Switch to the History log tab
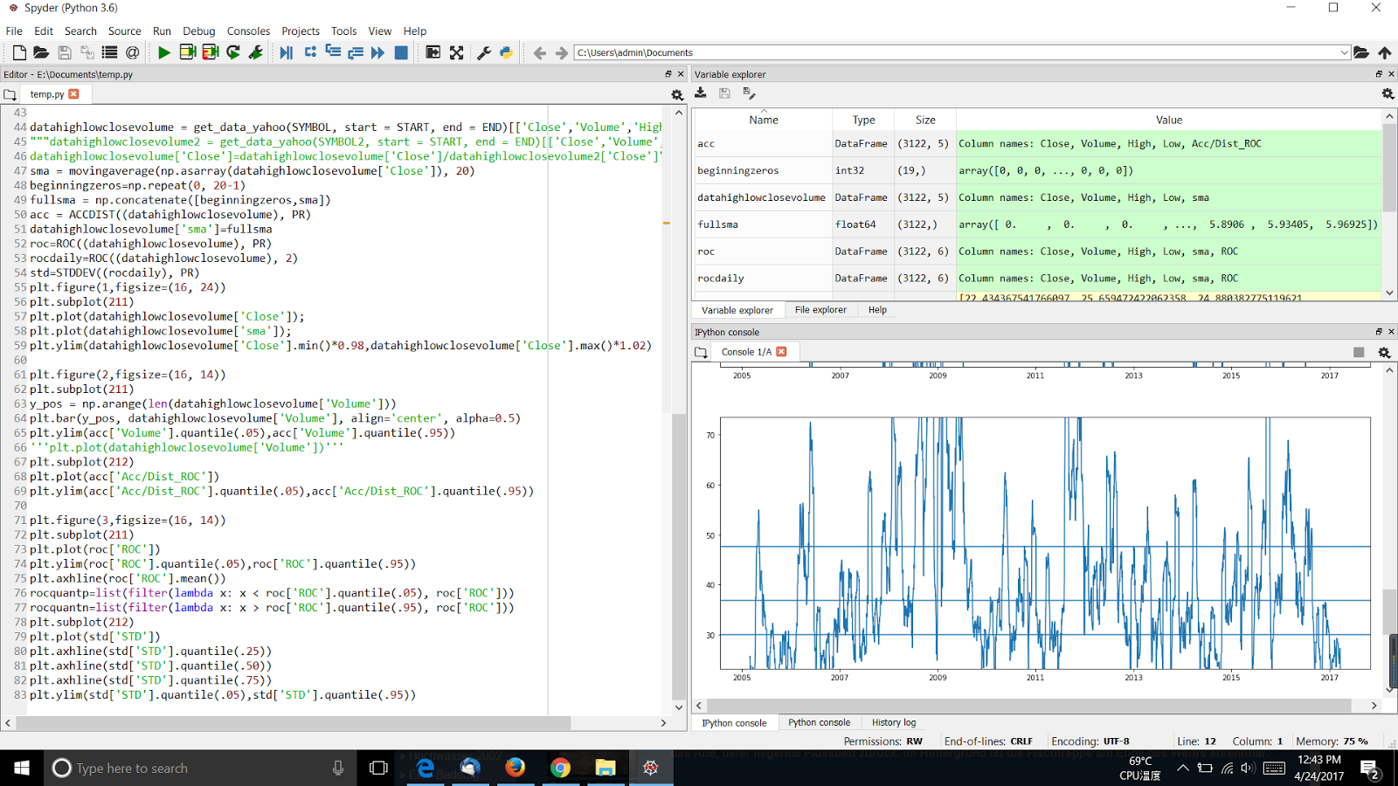 (894, 722)
